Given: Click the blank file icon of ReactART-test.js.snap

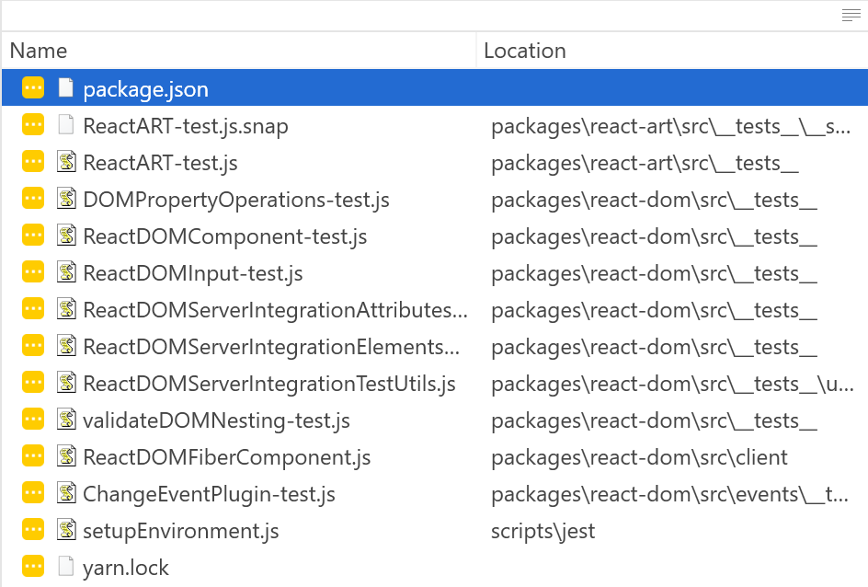Looking at the screenshot, I should click(66, 124).
